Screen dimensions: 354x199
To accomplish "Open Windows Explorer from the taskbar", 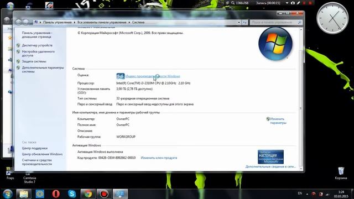I will pos(24,194).
